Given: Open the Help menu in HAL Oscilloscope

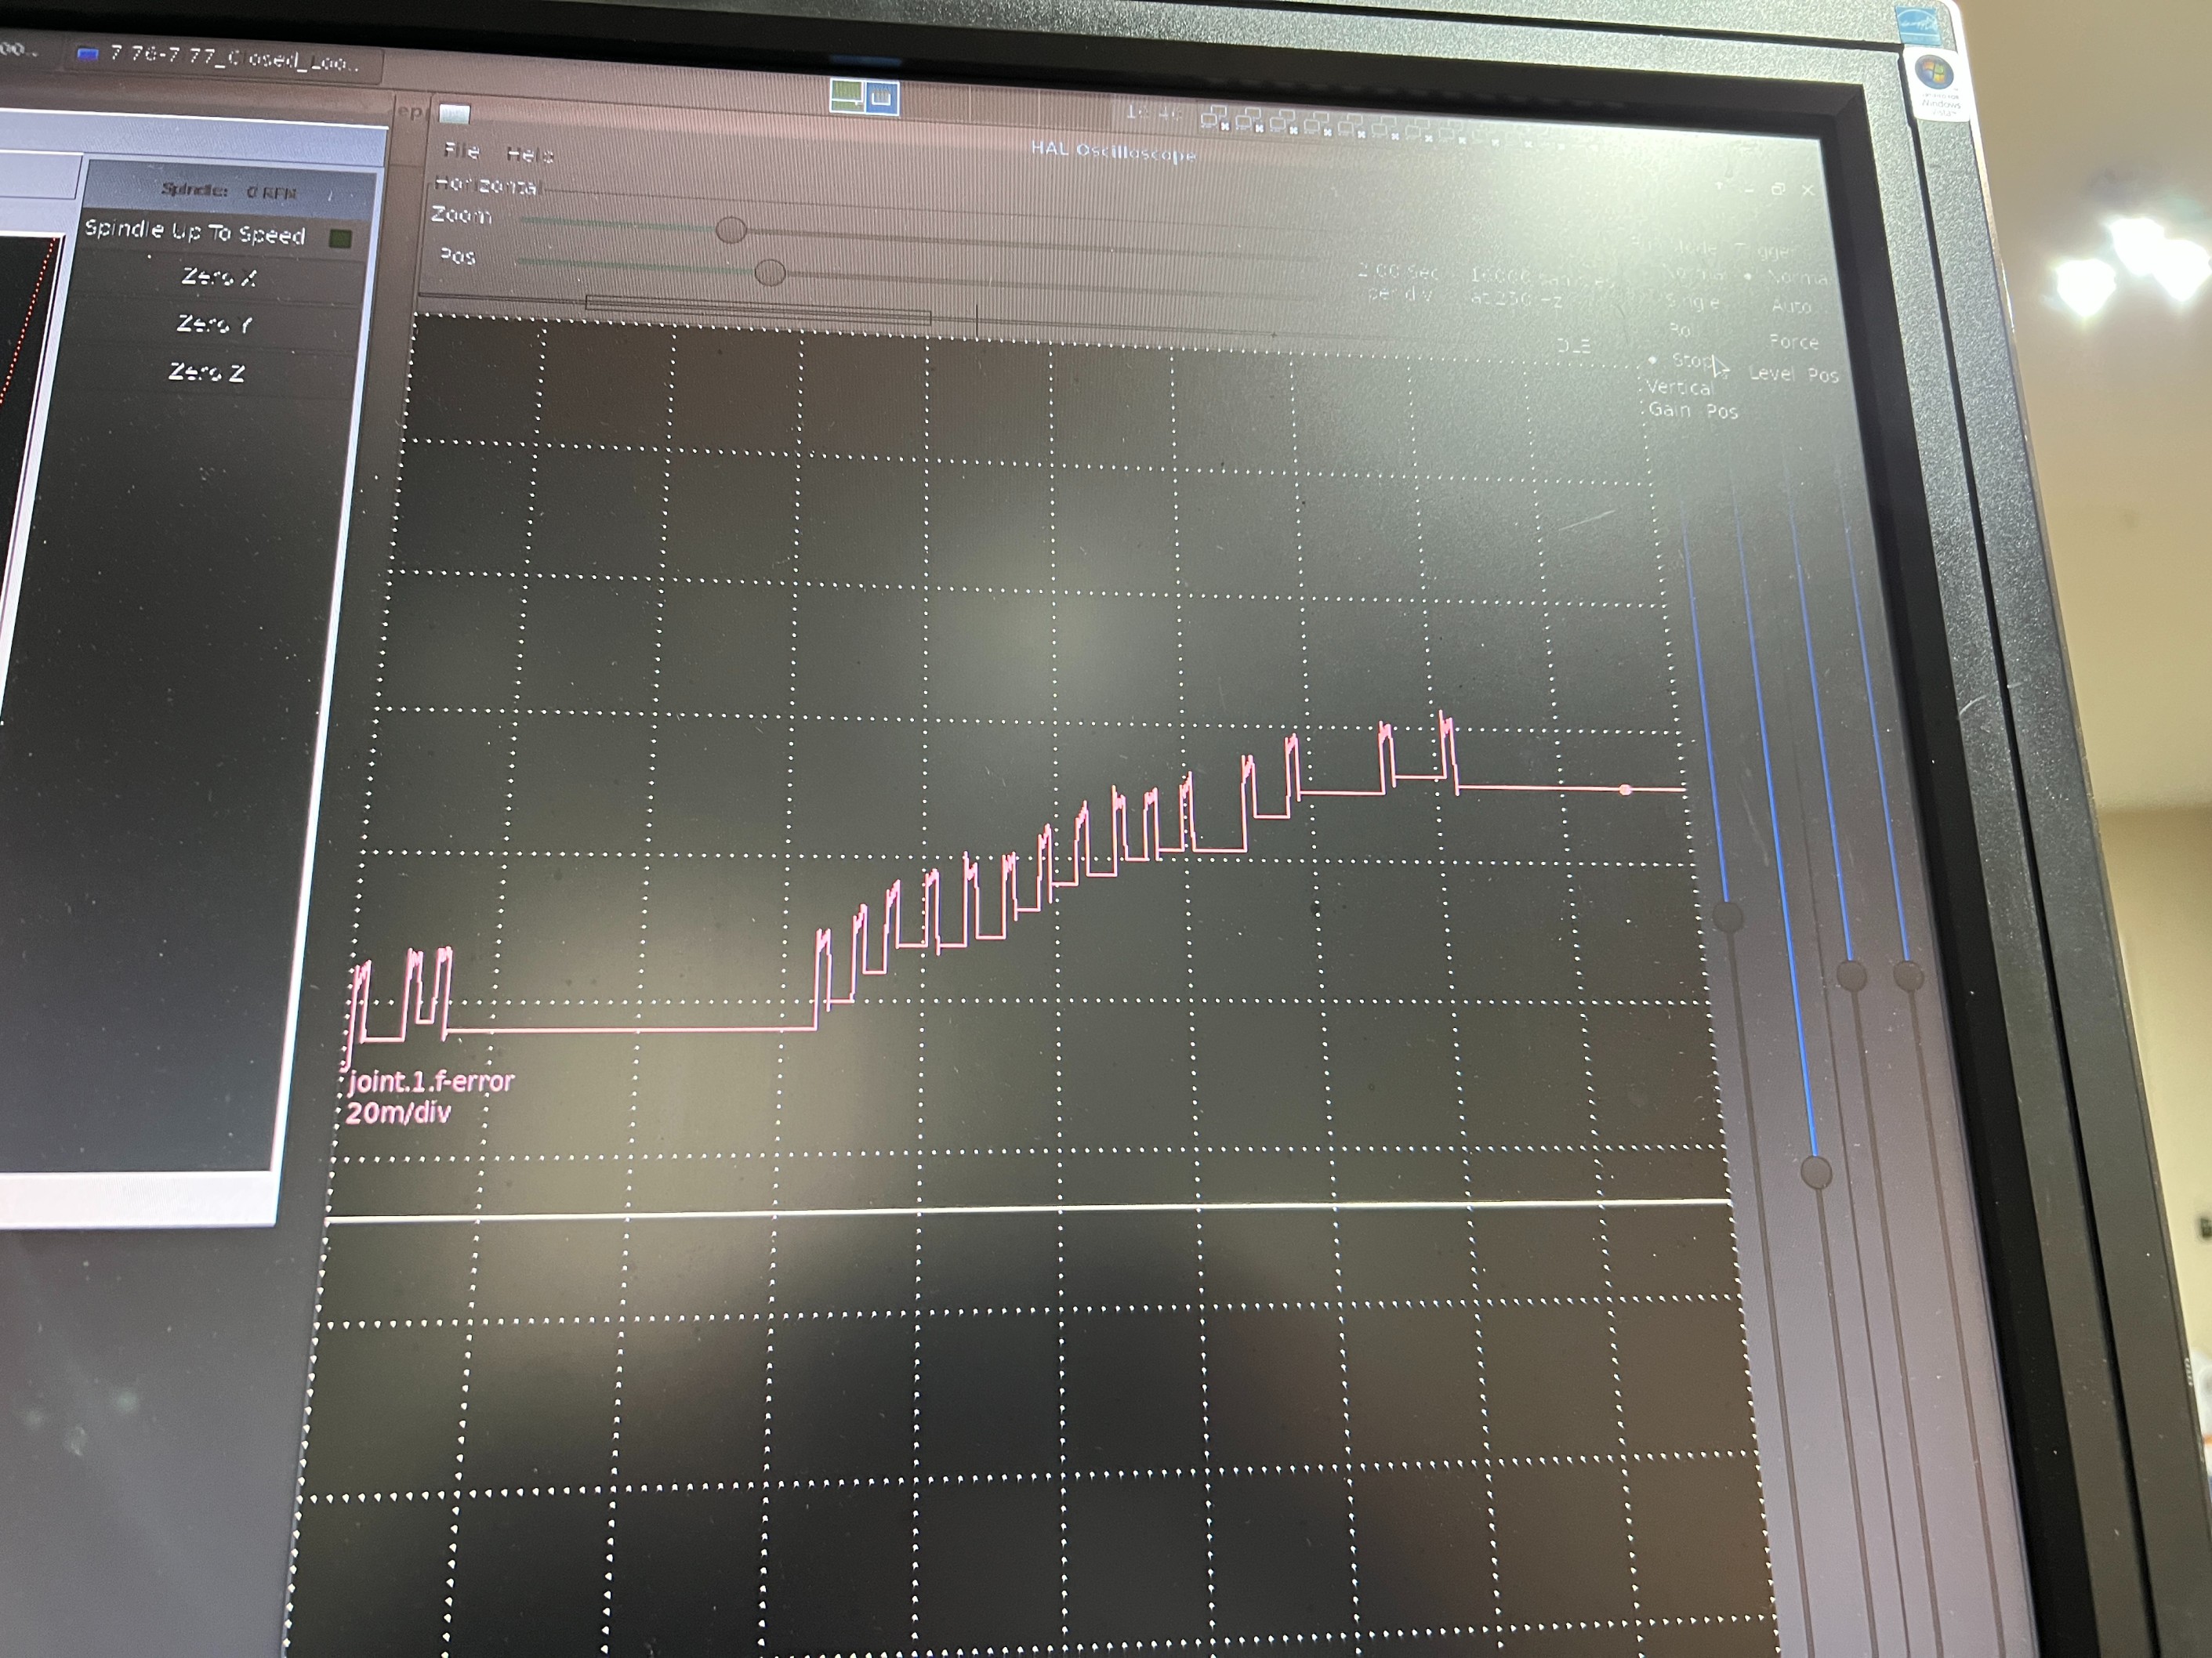Looking at the screenshot, I should 529,154.
